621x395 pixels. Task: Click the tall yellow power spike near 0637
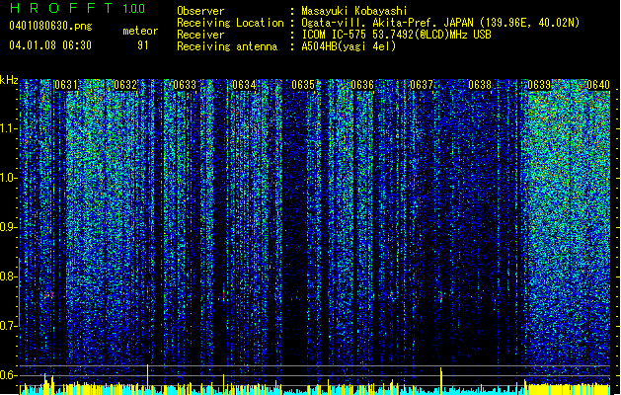440,381
